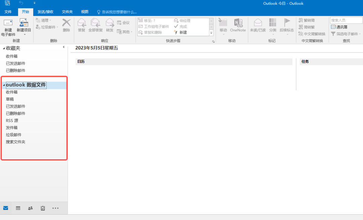
Task: Click Simplified to Traditional (简转繁)
Action: [x=307, y=27]
